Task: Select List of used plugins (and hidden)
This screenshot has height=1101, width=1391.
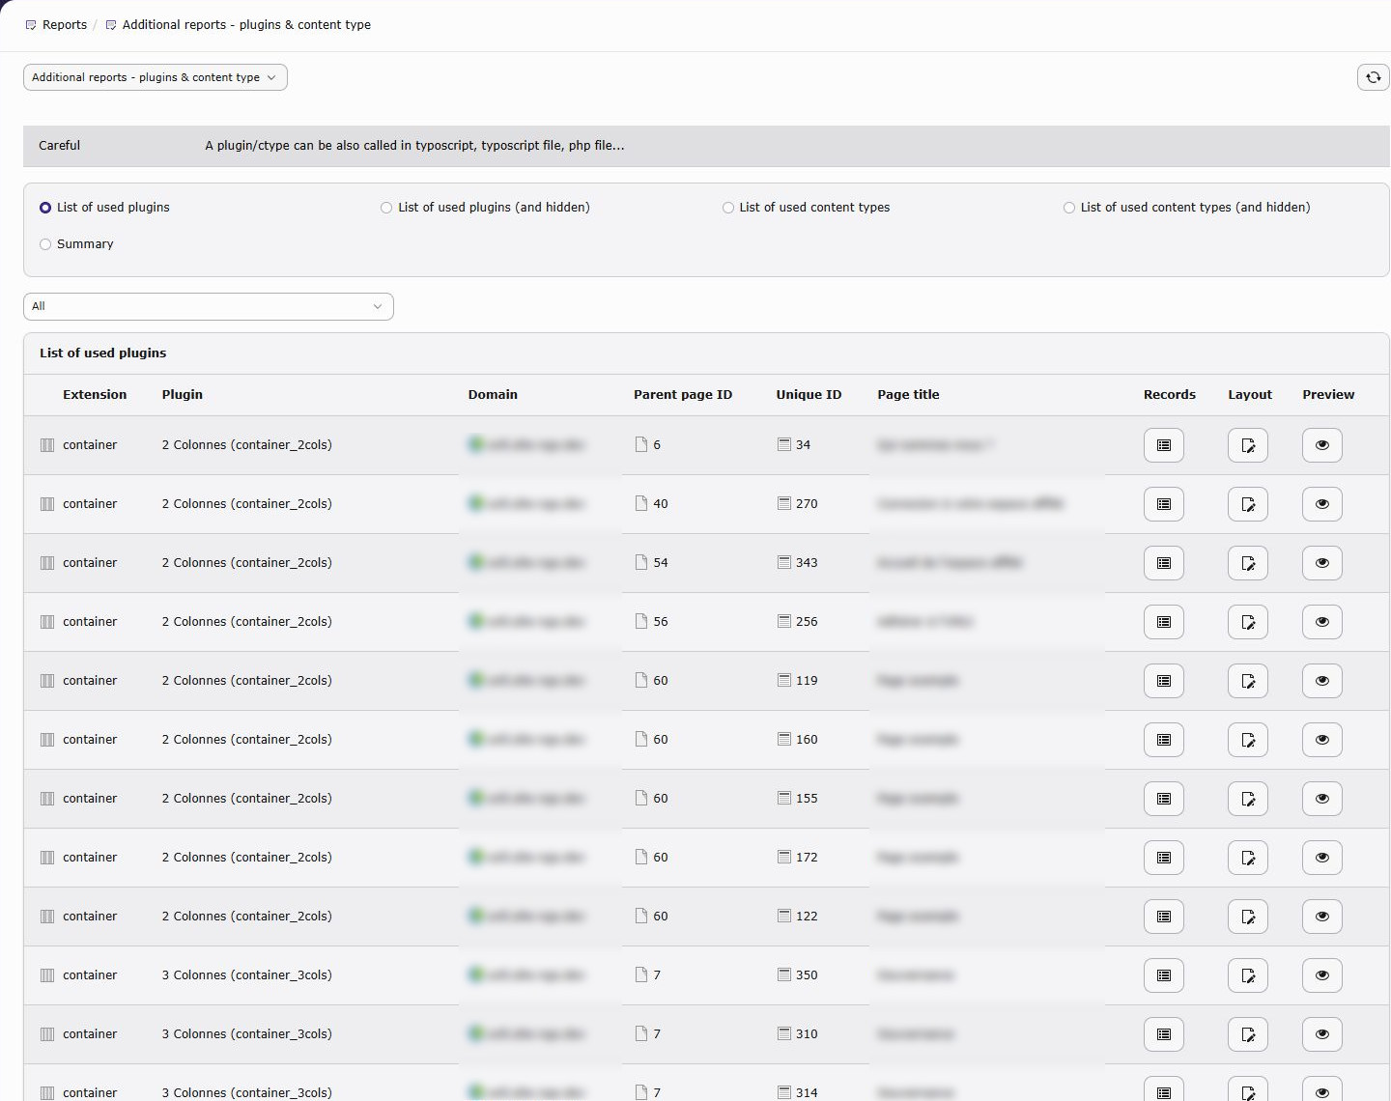Action: point(386,208)
